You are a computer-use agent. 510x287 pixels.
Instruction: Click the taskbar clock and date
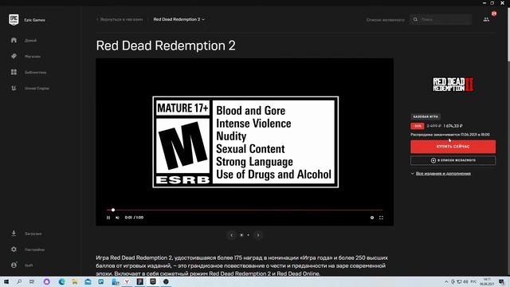pos(487,281)
